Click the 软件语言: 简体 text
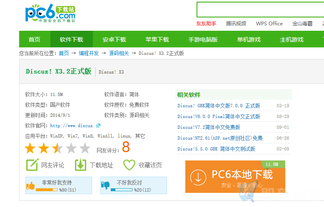The image size is (324, 207). tap(122, 94)
